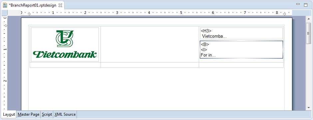313x120 pixels.
Task: Maximize the editor pane
Action: coord(306,5)
